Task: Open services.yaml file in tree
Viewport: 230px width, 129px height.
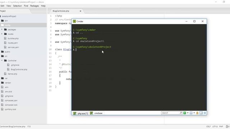Action: (13, 47)
